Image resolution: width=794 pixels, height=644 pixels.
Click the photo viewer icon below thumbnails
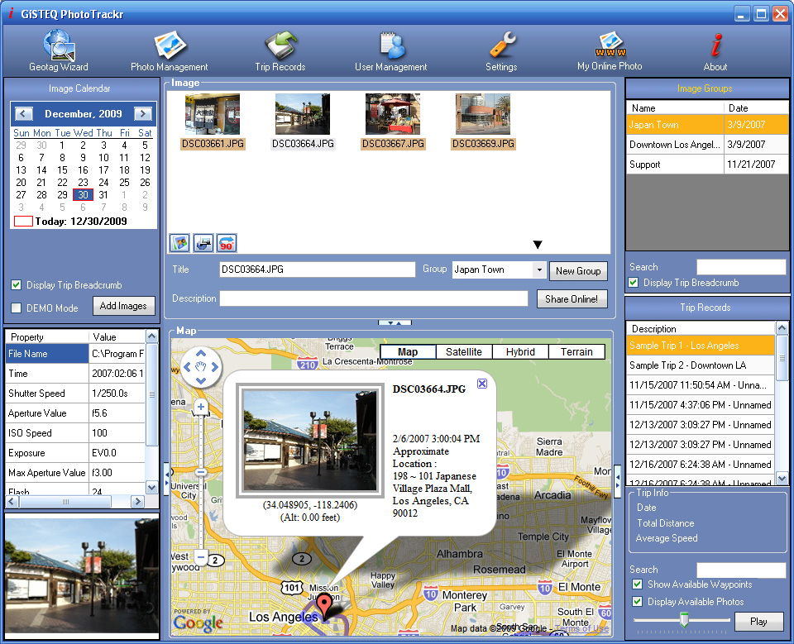tap(179, 244)
